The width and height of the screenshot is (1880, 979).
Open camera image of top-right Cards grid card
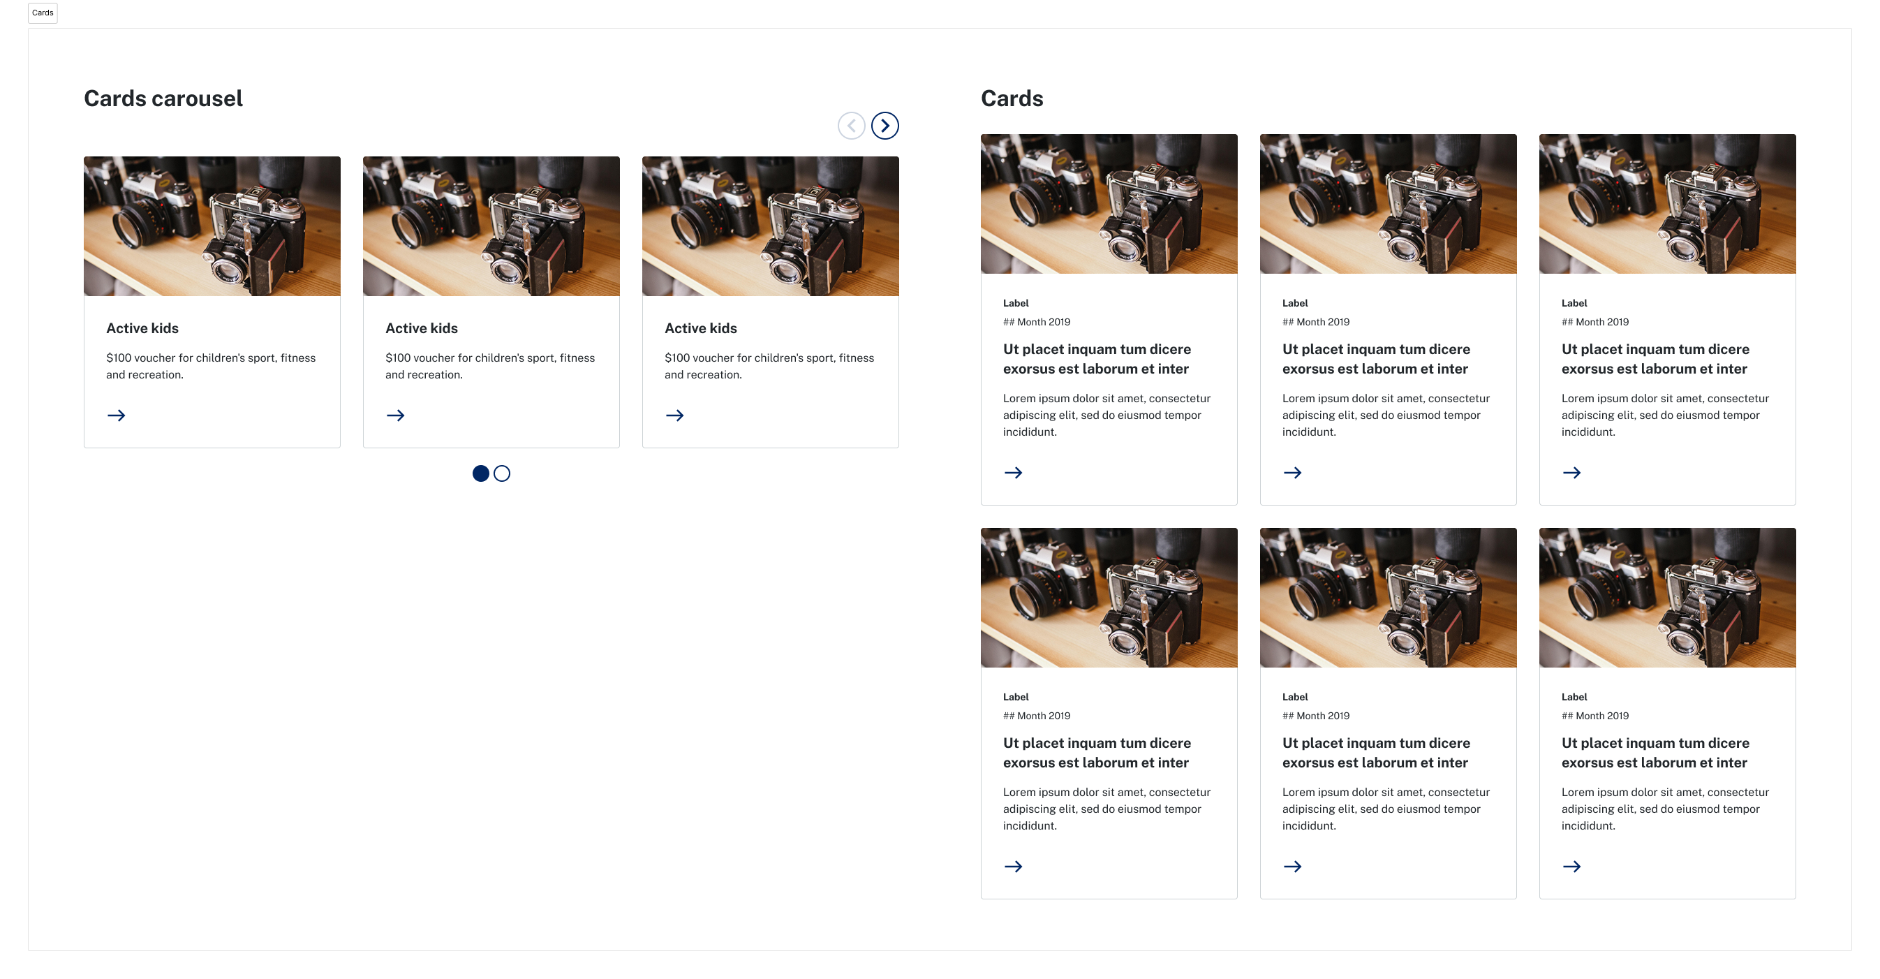[x=1668, y=204]
